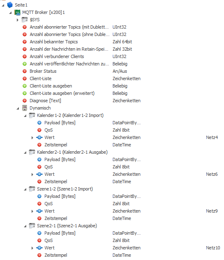Click the Netz9 connection label
224x260 pixels.
(212, 211)
